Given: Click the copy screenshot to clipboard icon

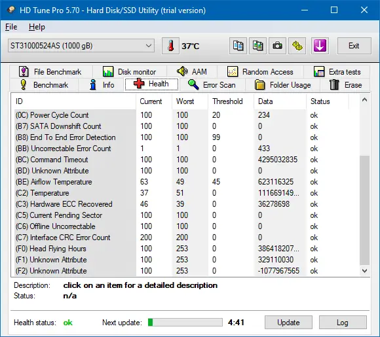Looking at the screenshot, I should pyautogui.click(x=258, y=46).
